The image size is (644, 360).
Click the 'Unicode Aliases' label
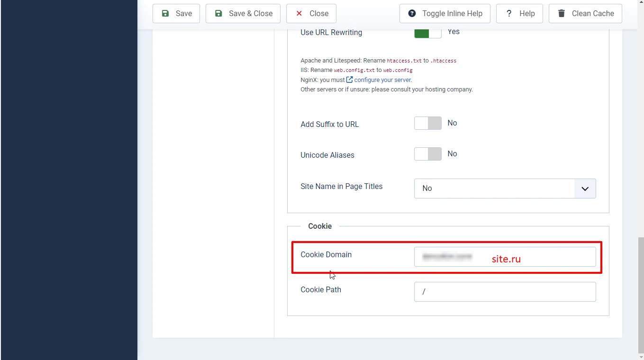tap(327, 155)
